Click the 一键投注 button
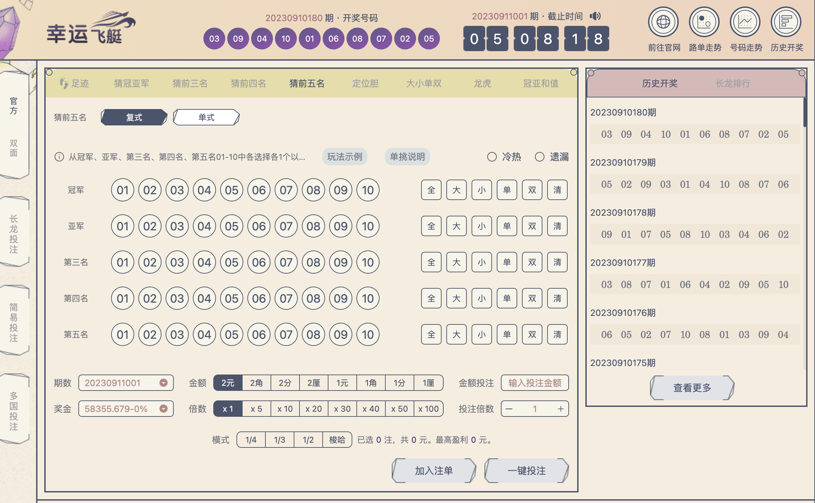 pos(527,471)
